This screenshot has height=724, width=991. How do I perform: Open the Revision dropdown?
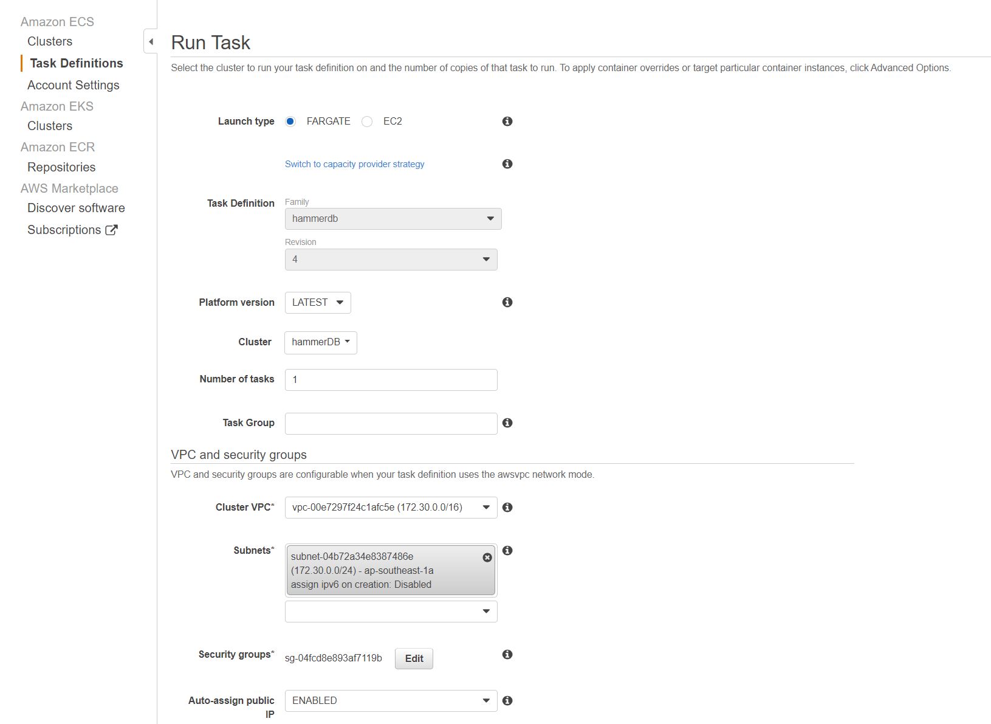[x=391, y=260]
